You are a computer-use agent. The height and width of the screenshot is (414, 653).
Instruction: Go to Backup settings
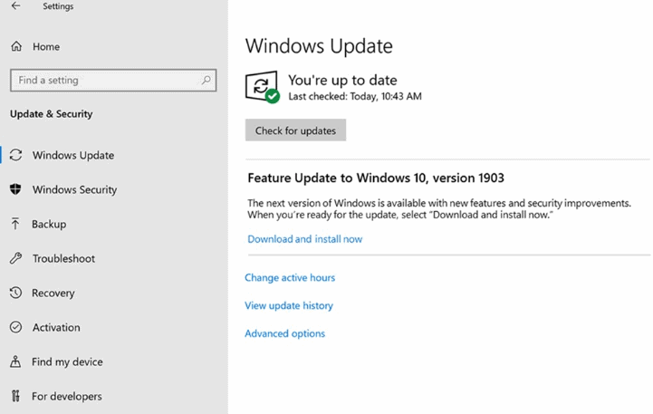click(49, 224)
